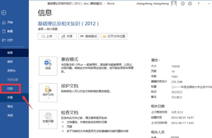
Task: Click 打开文件位置 button
Action: [114, 36]
